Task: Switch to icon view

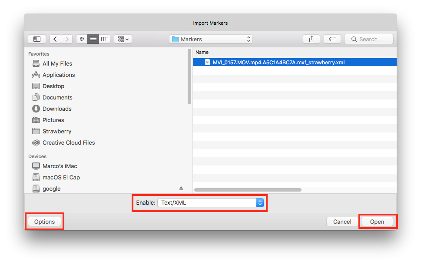Action: [82, 39]
